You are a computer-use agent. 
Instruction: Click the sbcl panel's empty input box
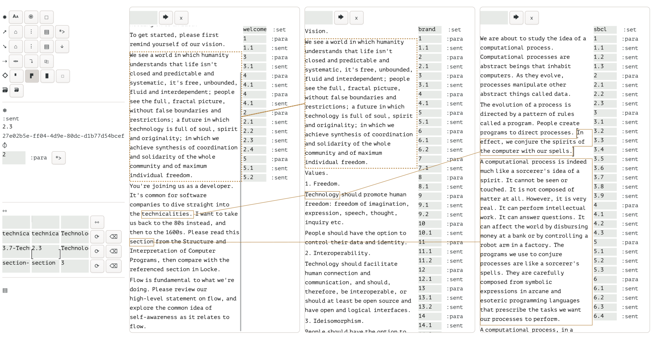(x=494, y=18)
